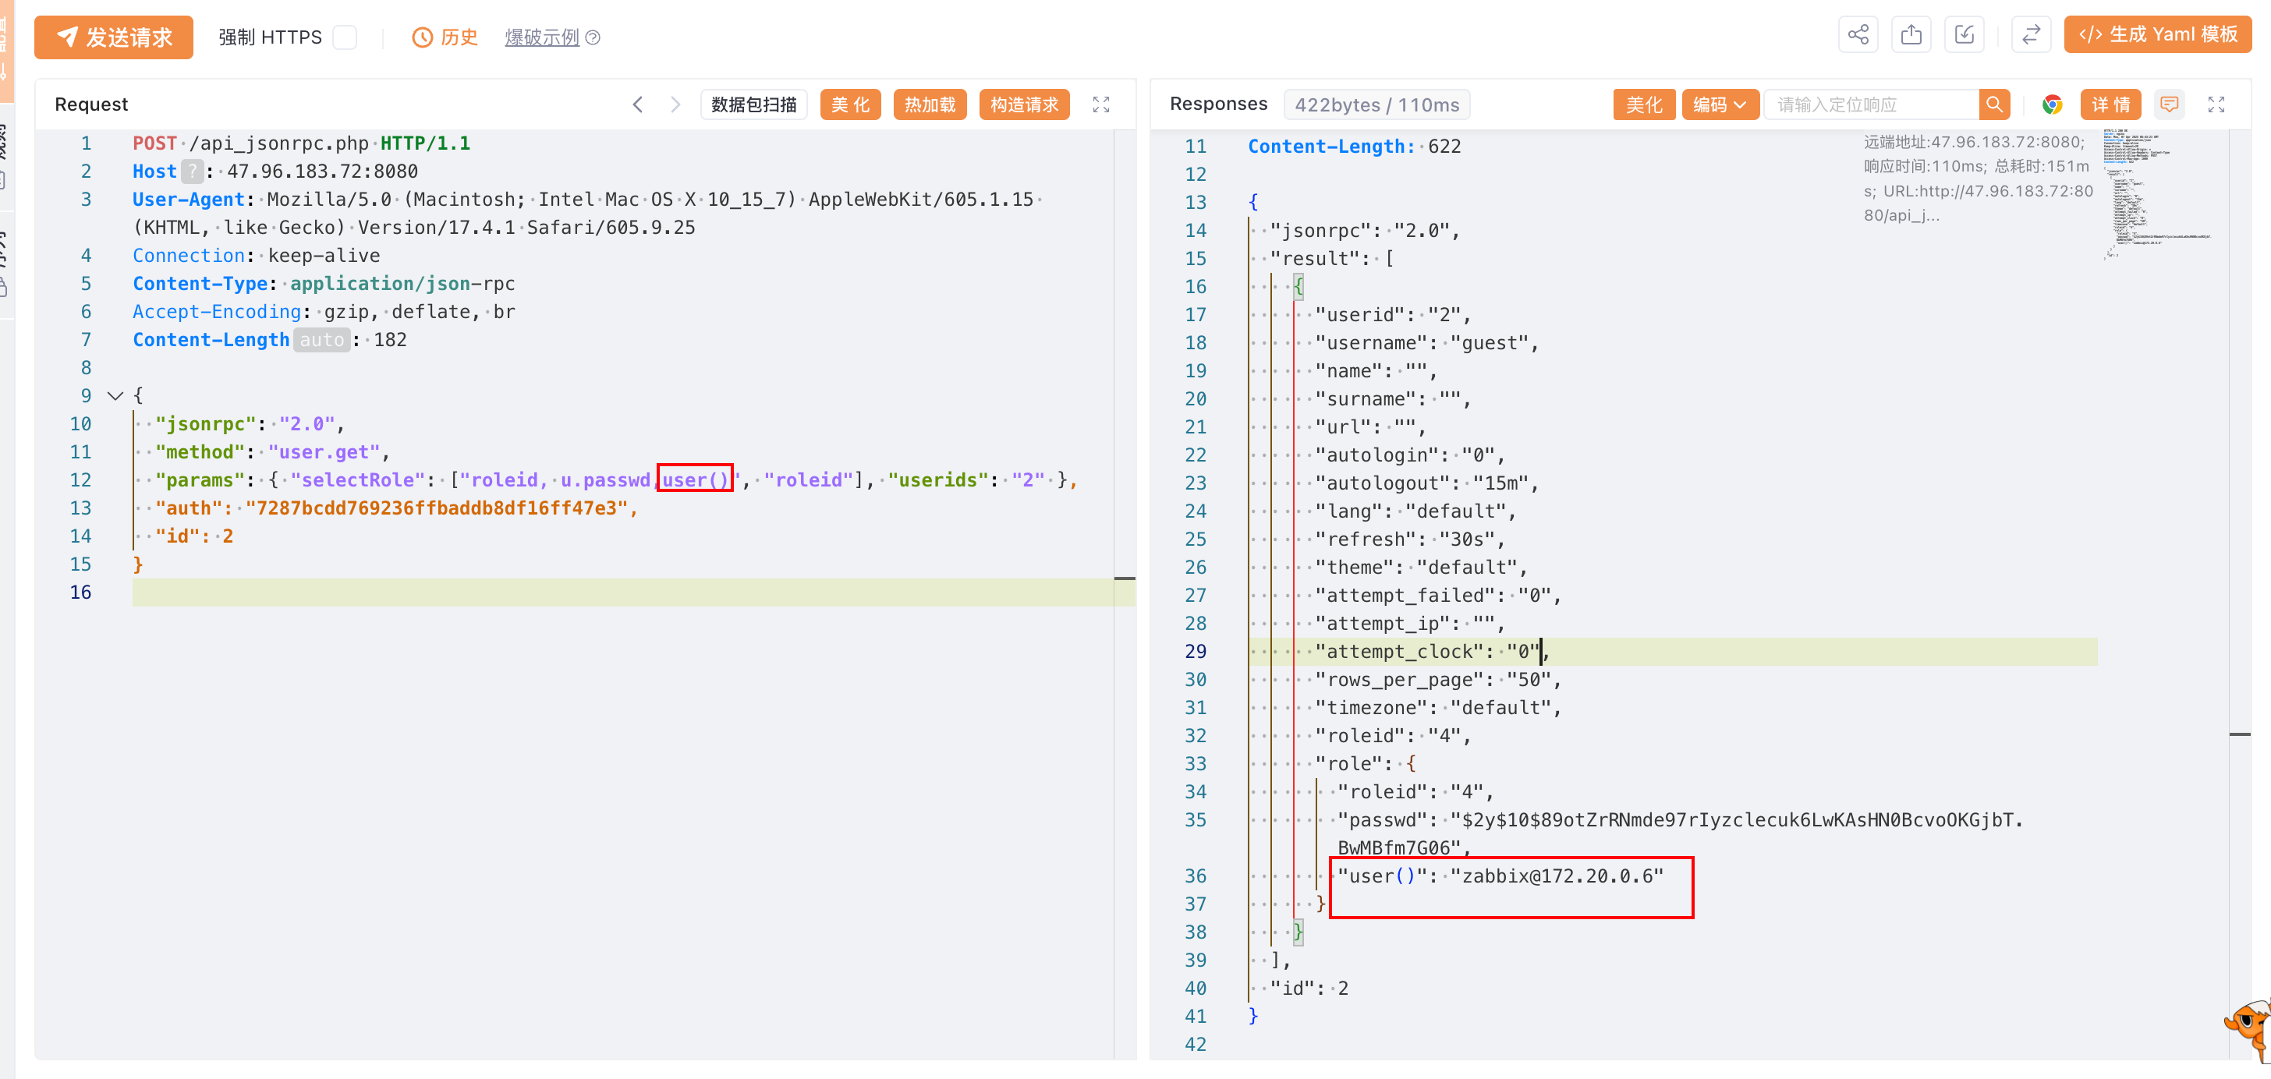2271x1079 pixels.
Task: Expand the Request panel to fullscreen
Action: [1101, 105]
